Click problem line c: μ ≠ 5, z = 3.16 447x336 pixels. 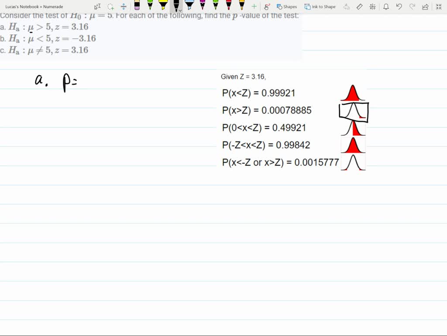pos(44,50)
